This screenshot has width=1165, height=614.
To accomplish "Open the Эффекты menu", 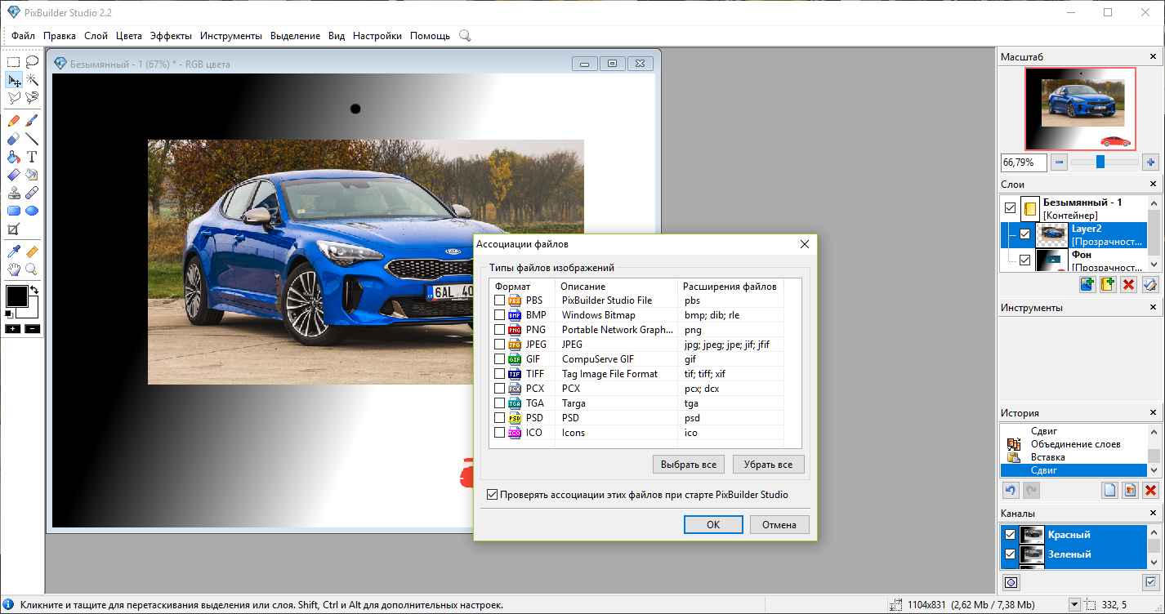I will [x=171, y=36].
